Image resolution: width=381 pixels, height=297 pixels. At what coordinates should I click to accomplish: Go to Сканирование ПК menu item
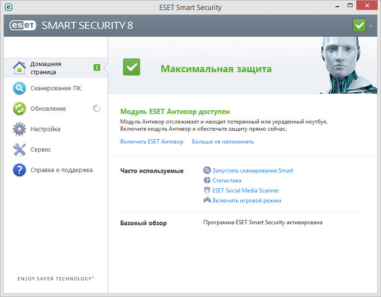56,88
